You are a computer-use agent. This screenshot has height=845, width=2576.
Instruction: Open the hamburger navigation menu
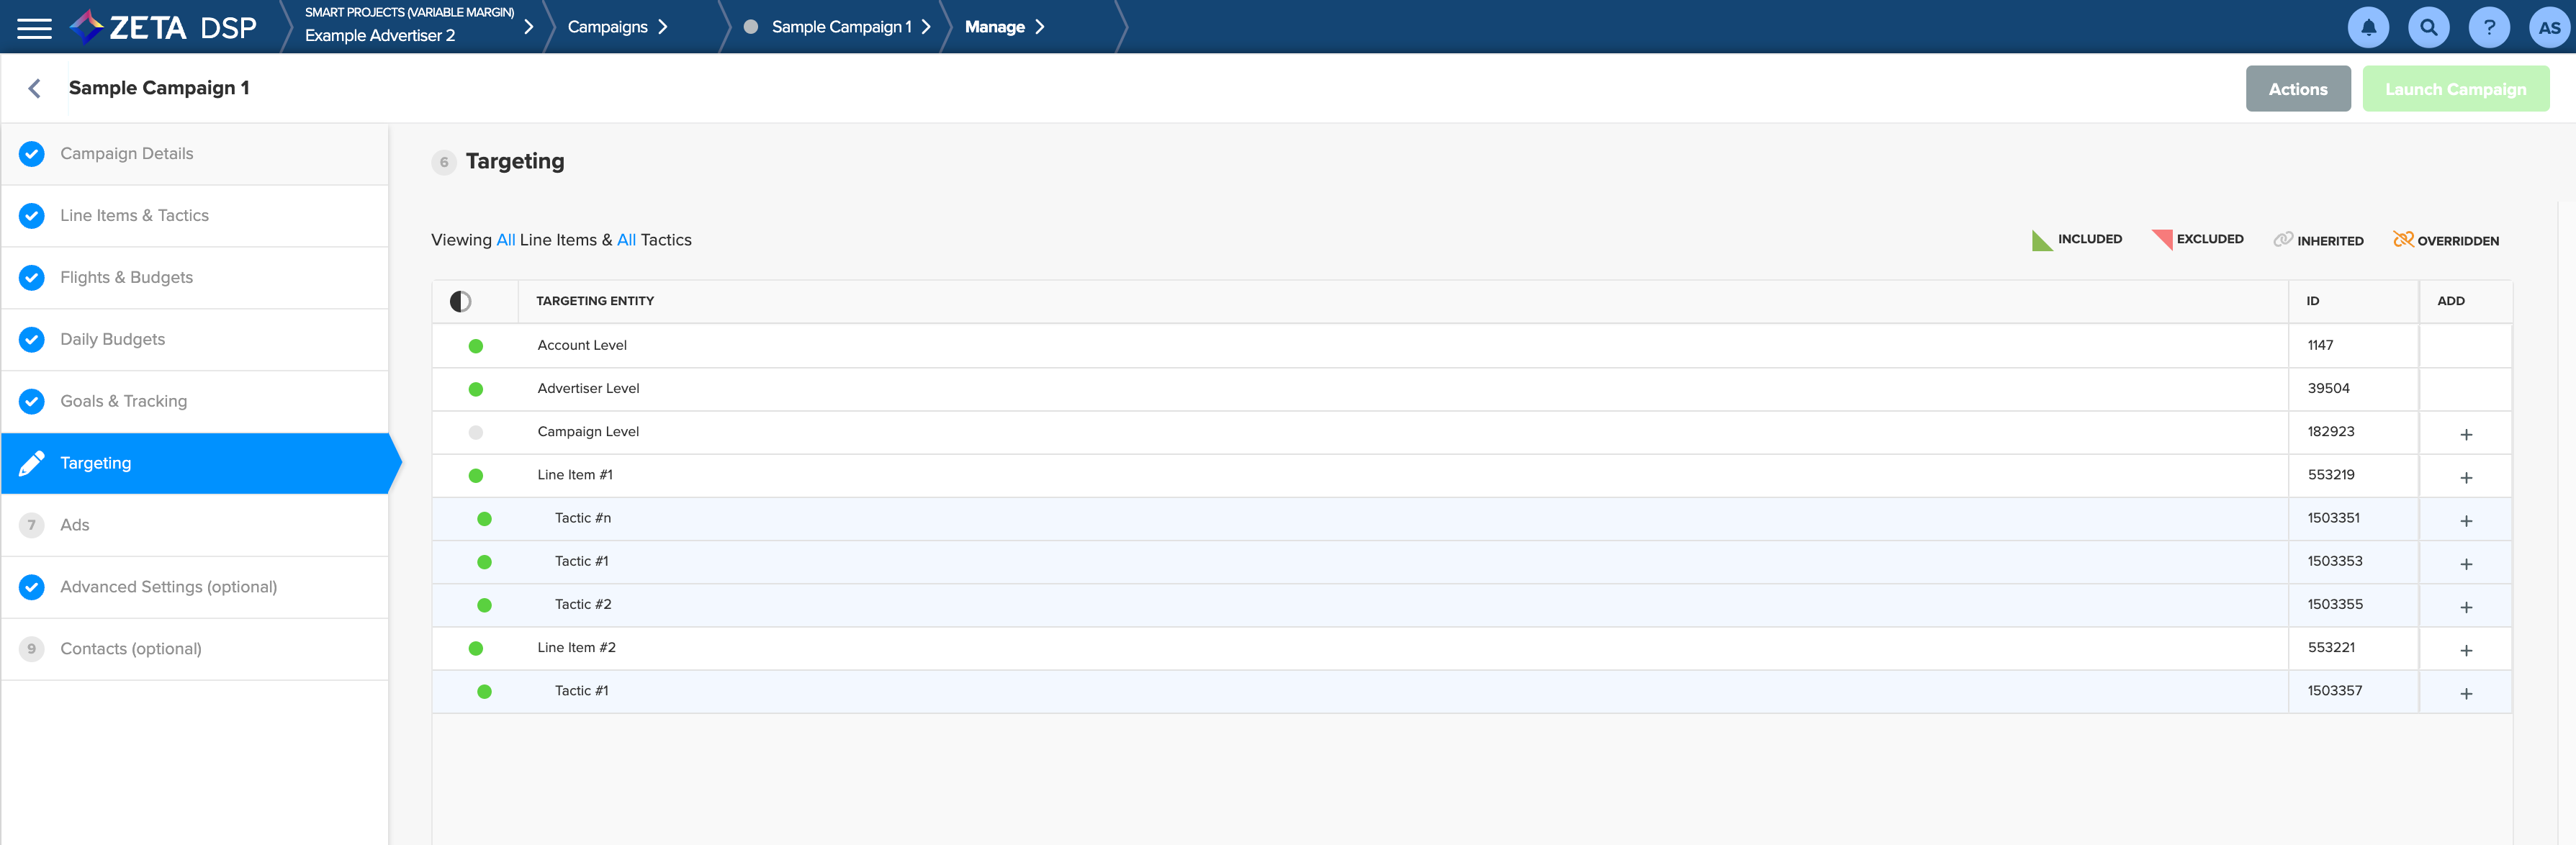pyautogui.click(x=34, y=28)
